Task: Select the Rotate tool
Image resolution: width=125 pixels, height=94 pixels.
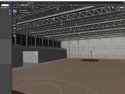Action: click(x=15, y=22)
